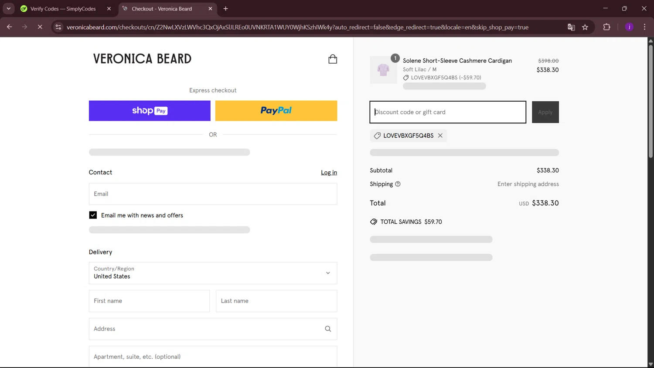Stop page loading with the X button

(40, 27)
